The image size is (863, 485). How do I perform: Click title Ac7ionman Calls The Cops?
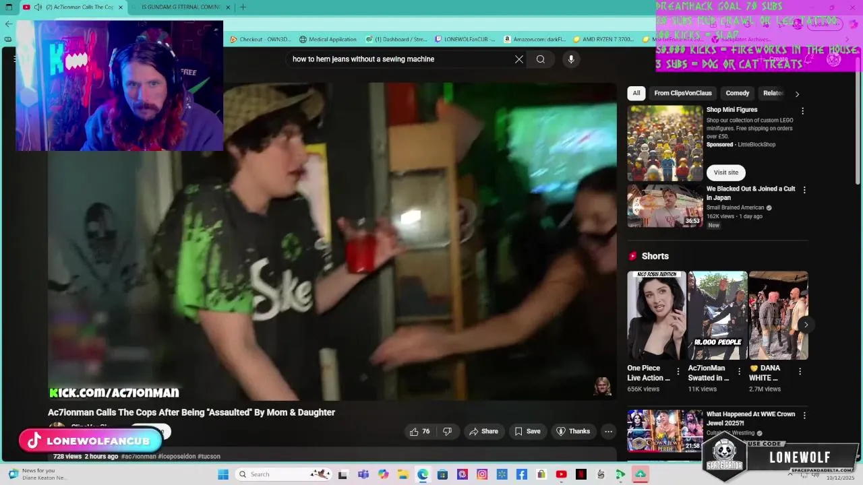pyautogui.click(x=191, y=412)
